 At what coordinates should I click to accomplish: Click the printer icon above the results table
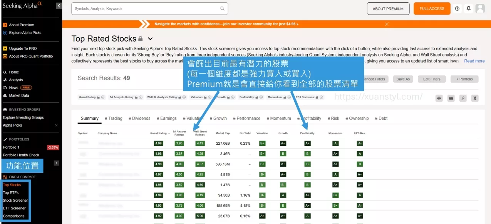click(439, 98)
